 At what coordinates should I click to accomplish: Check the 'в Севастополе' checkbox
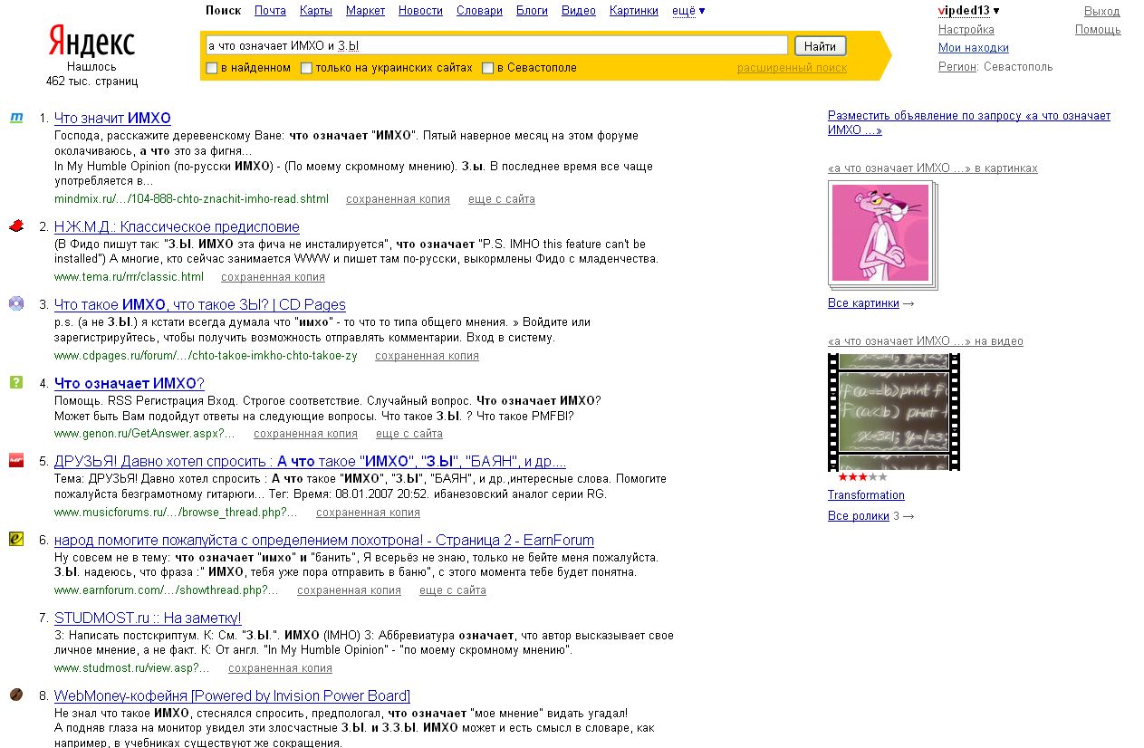(x=488, y=68)
